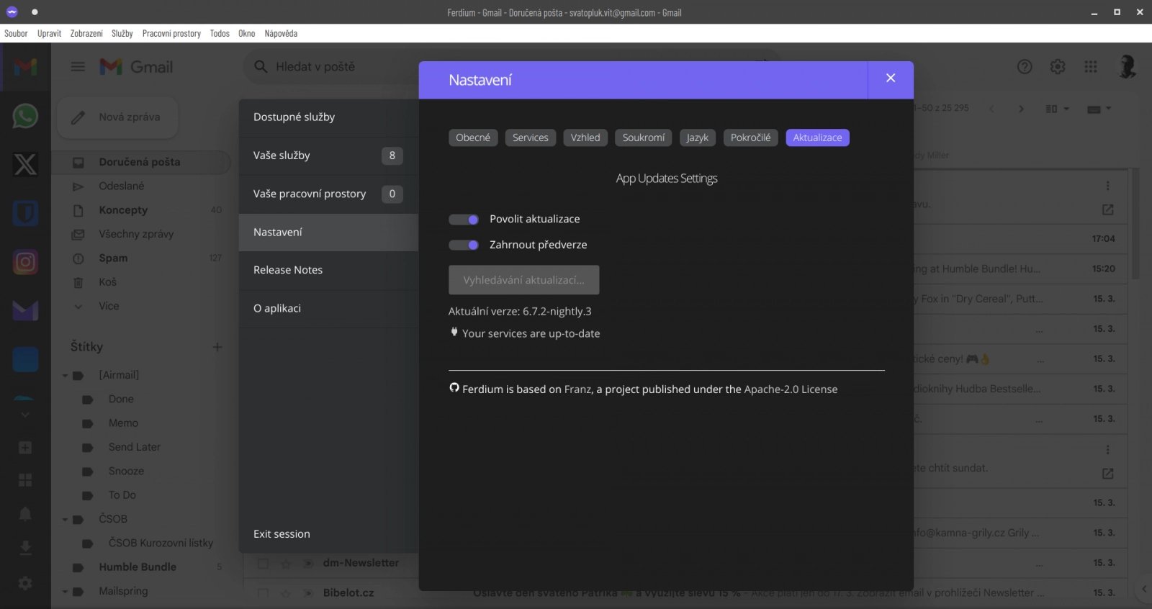Open Gmail settings gear icon
Viewport: 1152px width, 609px height.
pos(1058,67)
